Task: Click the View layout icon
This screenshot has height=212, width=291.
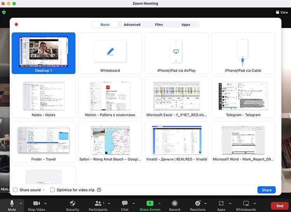Action: coord(277,12)
